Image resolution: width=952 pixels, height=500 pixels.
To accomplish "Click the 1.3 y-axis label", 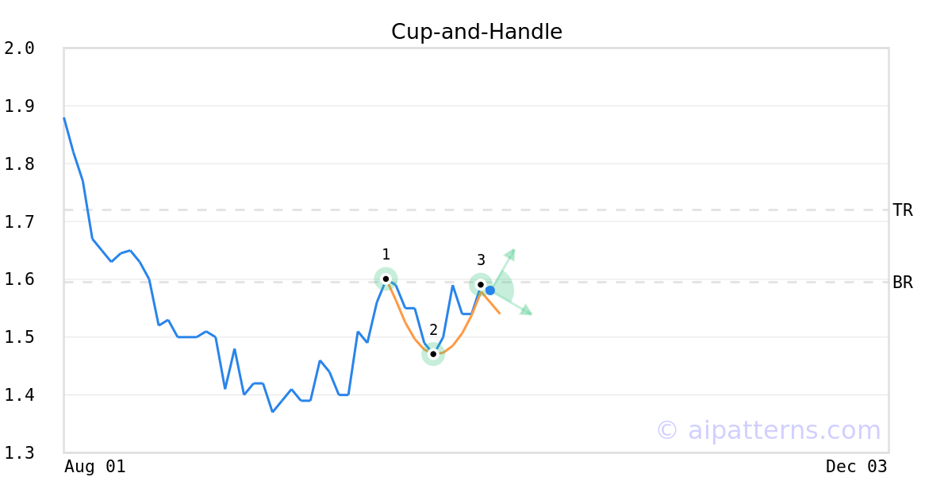I will click(x=20, y=453).
